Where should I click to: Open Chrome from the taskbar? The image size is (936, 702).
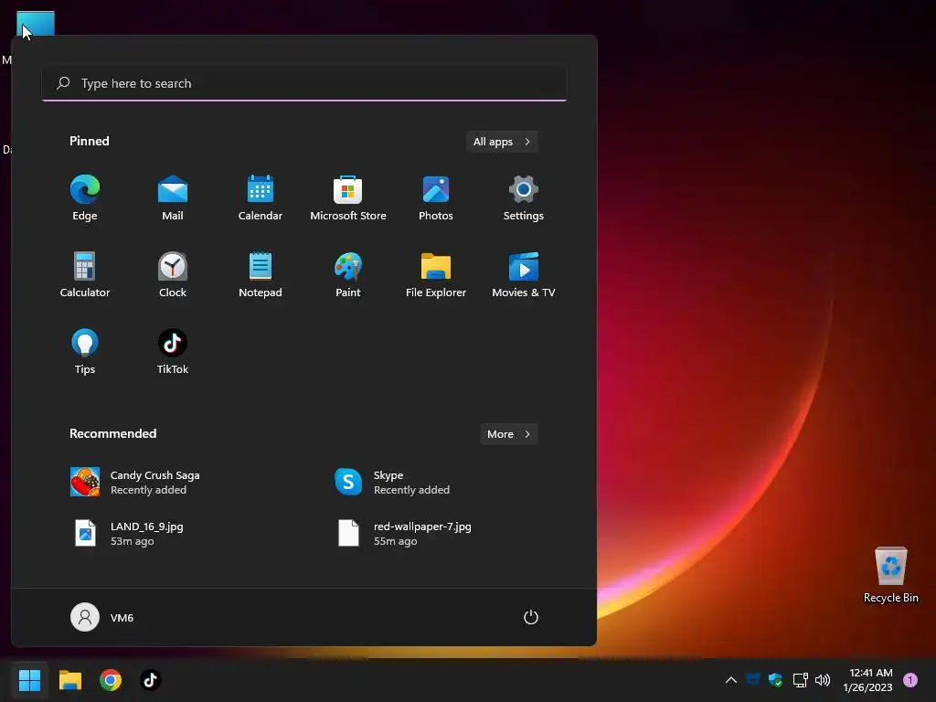click(x=111, y=680)
